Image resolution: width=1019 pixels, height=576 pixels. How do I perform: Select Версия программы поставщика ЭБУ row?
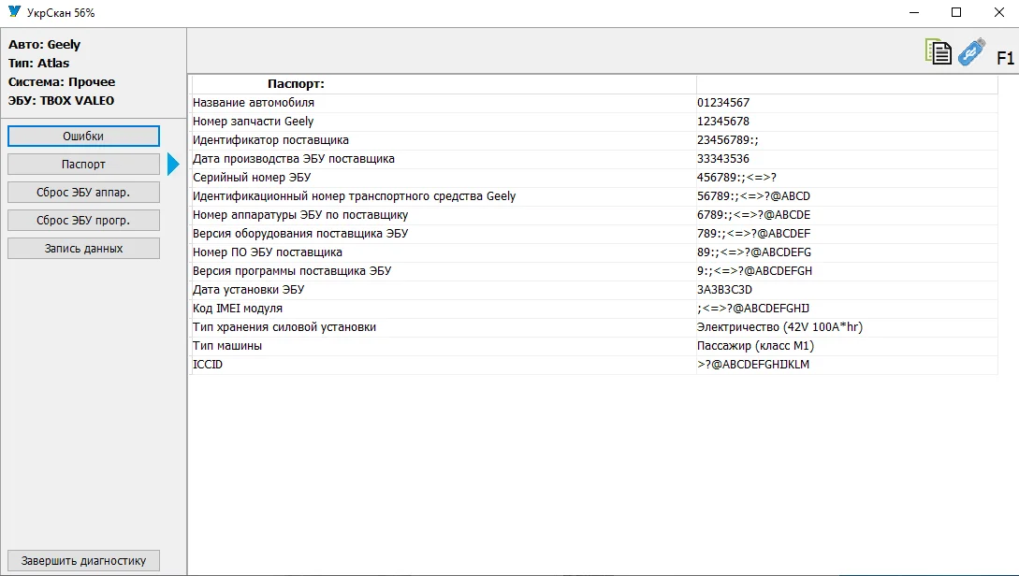pos(594,271)
